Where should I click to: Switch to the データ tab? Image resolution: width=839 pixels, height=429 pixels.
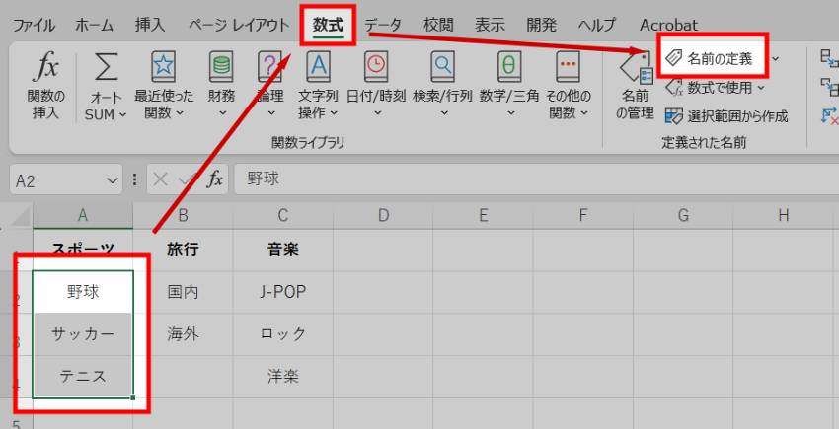pyautogui.click(x=383, y=25)
